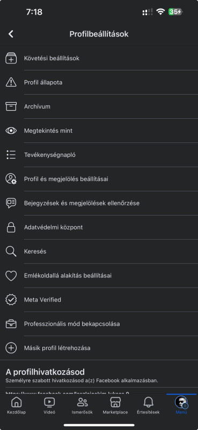Select Másik profil létrehozása

[x=99, y=348]
